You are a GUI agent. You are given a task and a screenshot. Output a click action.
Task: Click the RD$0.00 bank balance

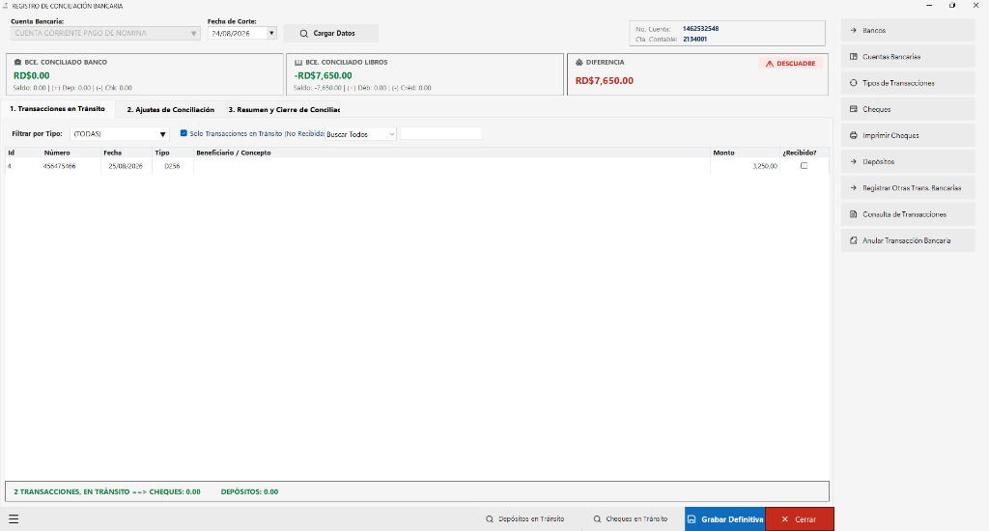click(32, 75)
